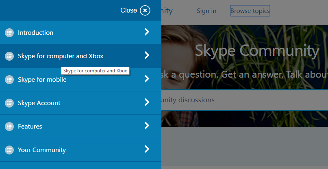Click the list icon beside Your Community
The image size is (328, 169).
[x=9, y=150]
